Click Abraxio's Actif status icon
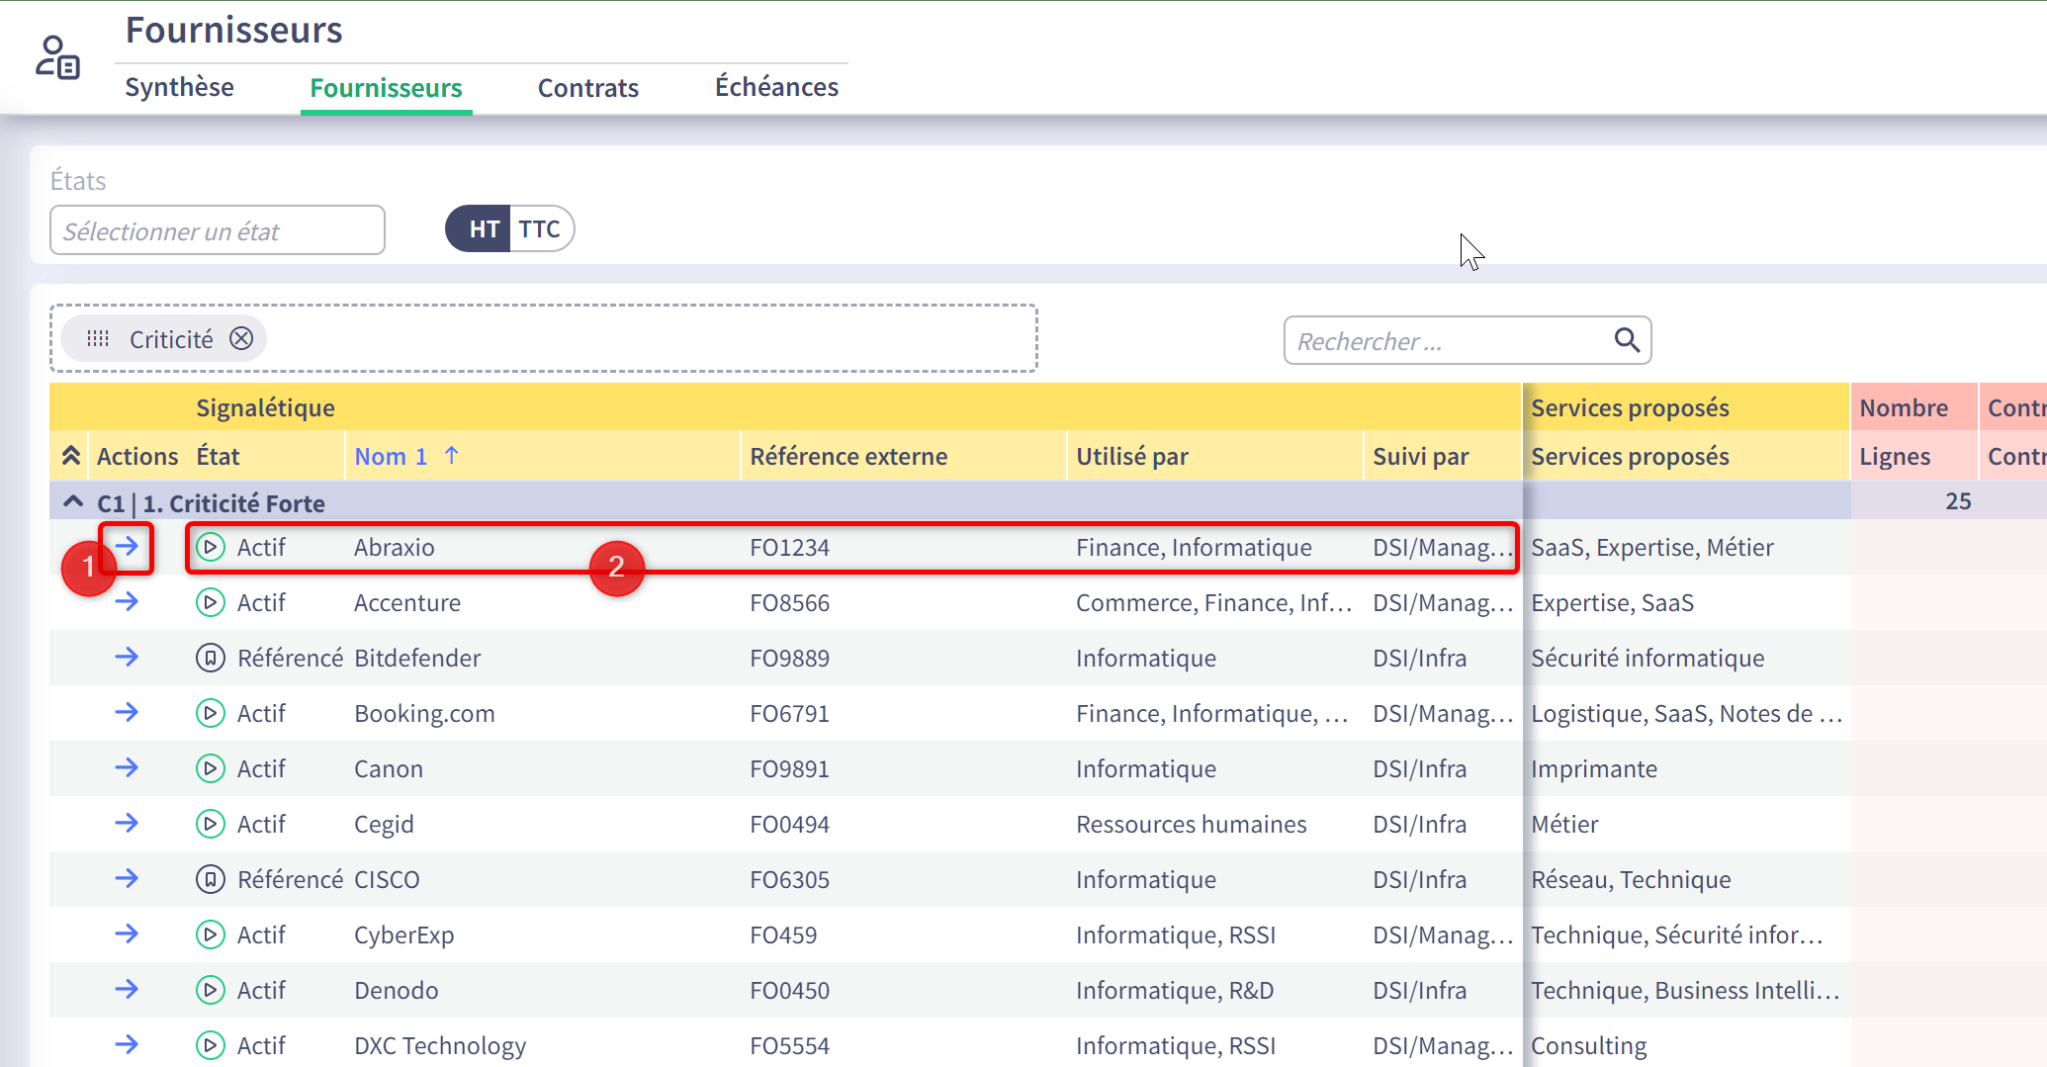This screenshot has width=2047, height=1067. (x=211, y=547)
